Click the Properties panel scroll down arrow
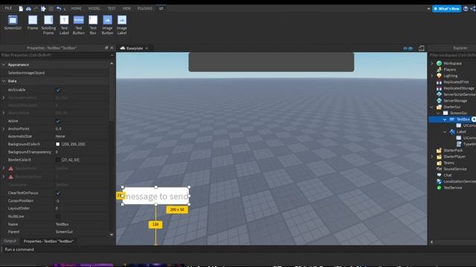476x267 pixels. click(112, 234)
